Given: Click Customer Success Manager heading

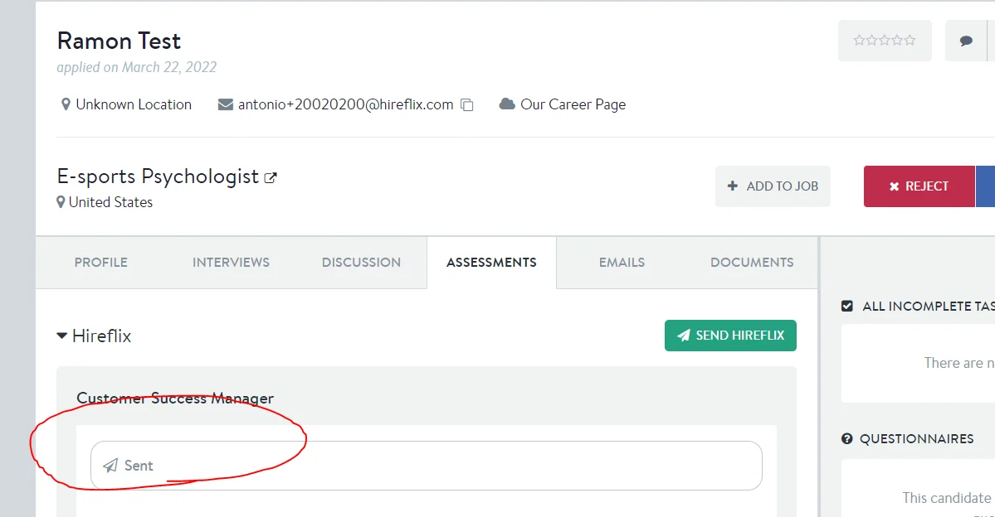Looking at the screenshot, I should 175,399.
